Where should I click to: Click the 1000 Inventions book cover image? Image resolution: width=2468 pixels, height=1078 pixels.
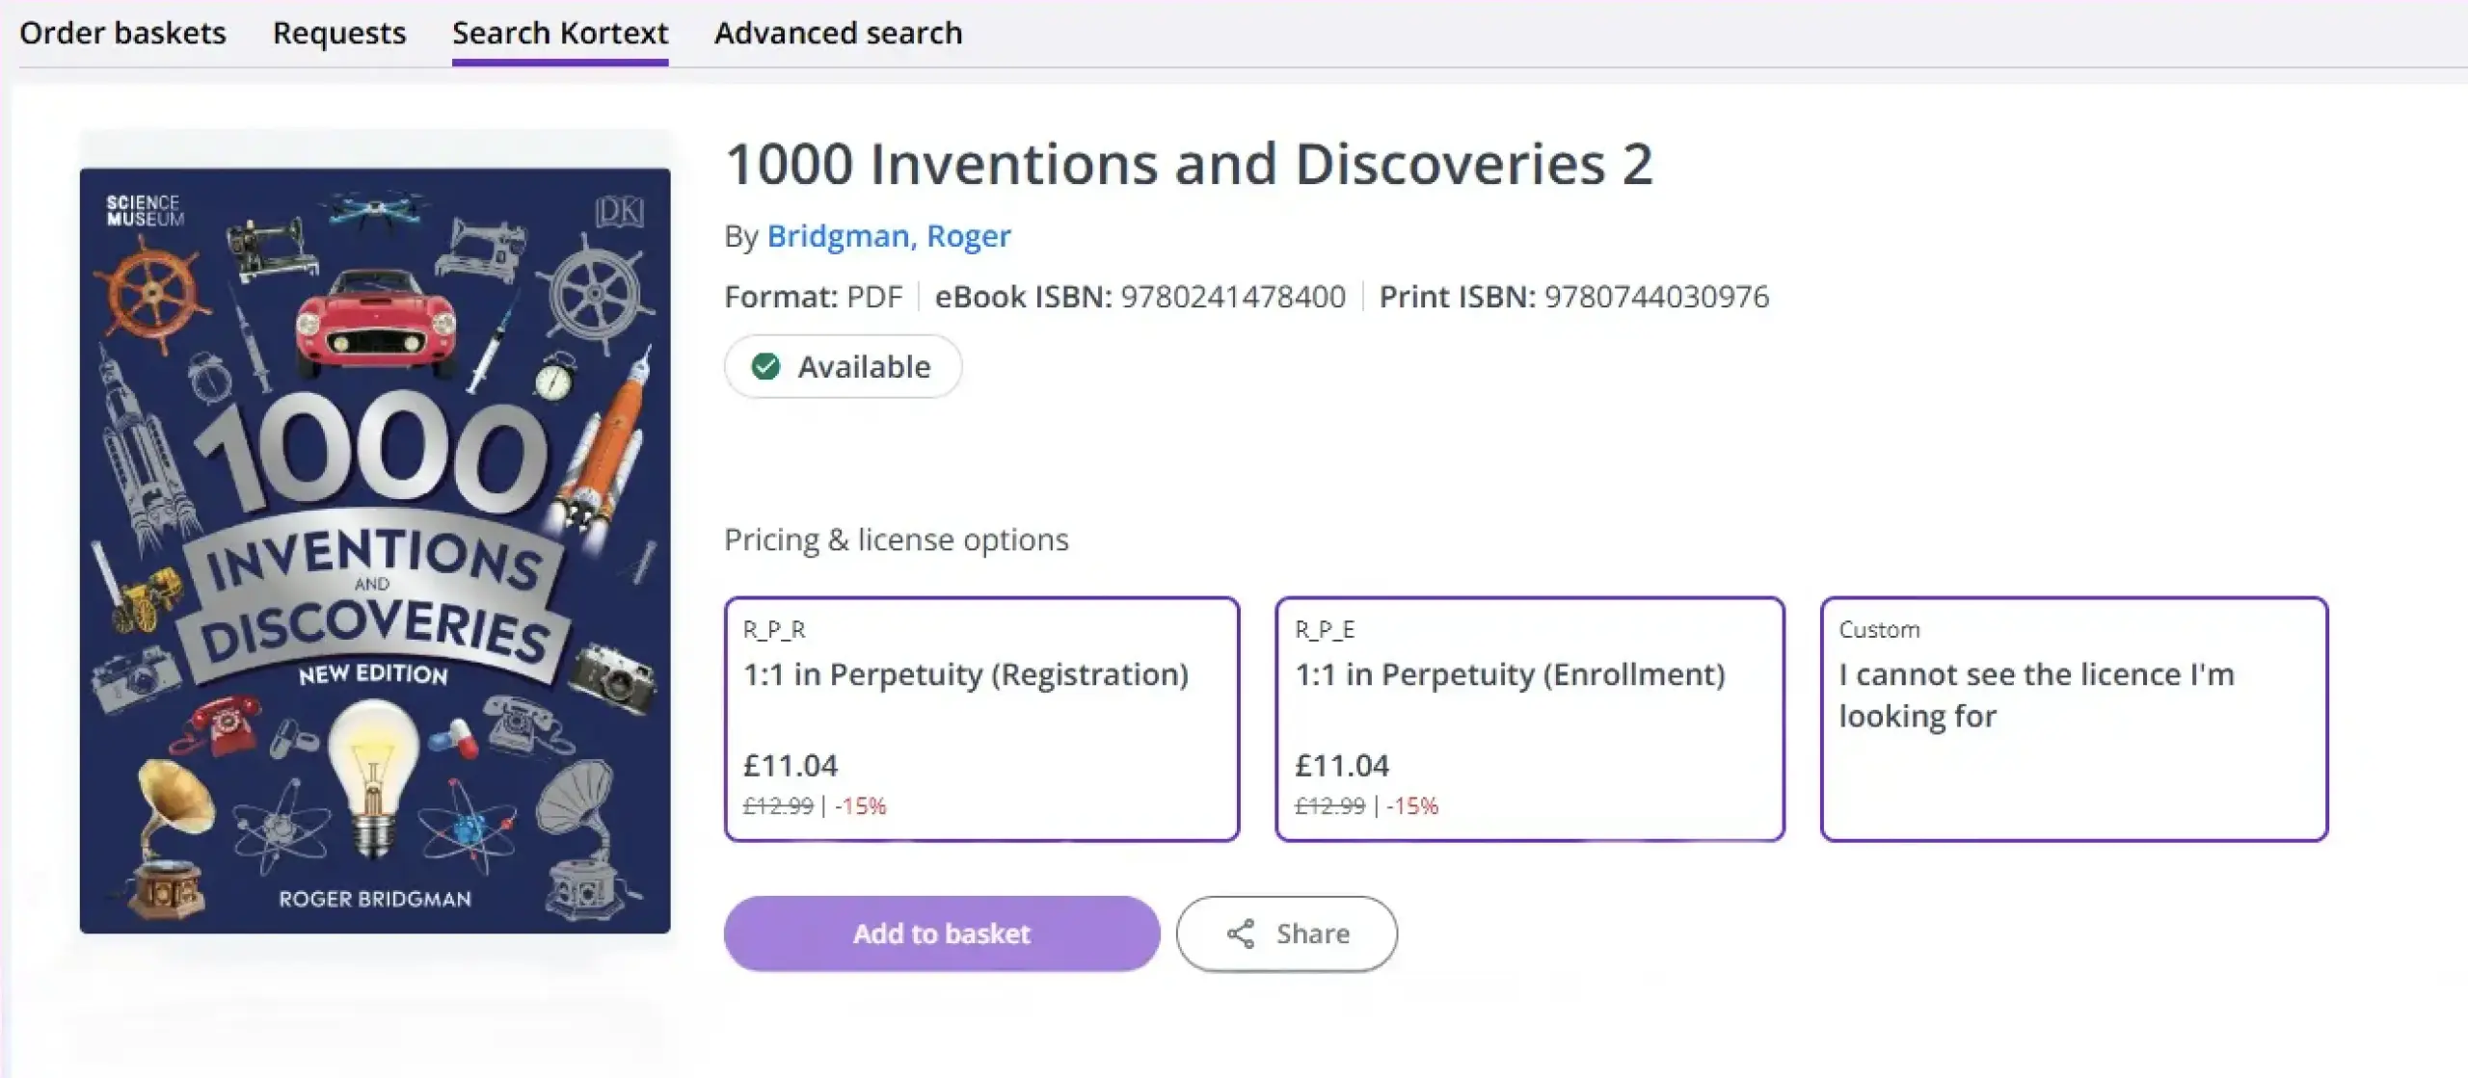[x=375, y=550]
